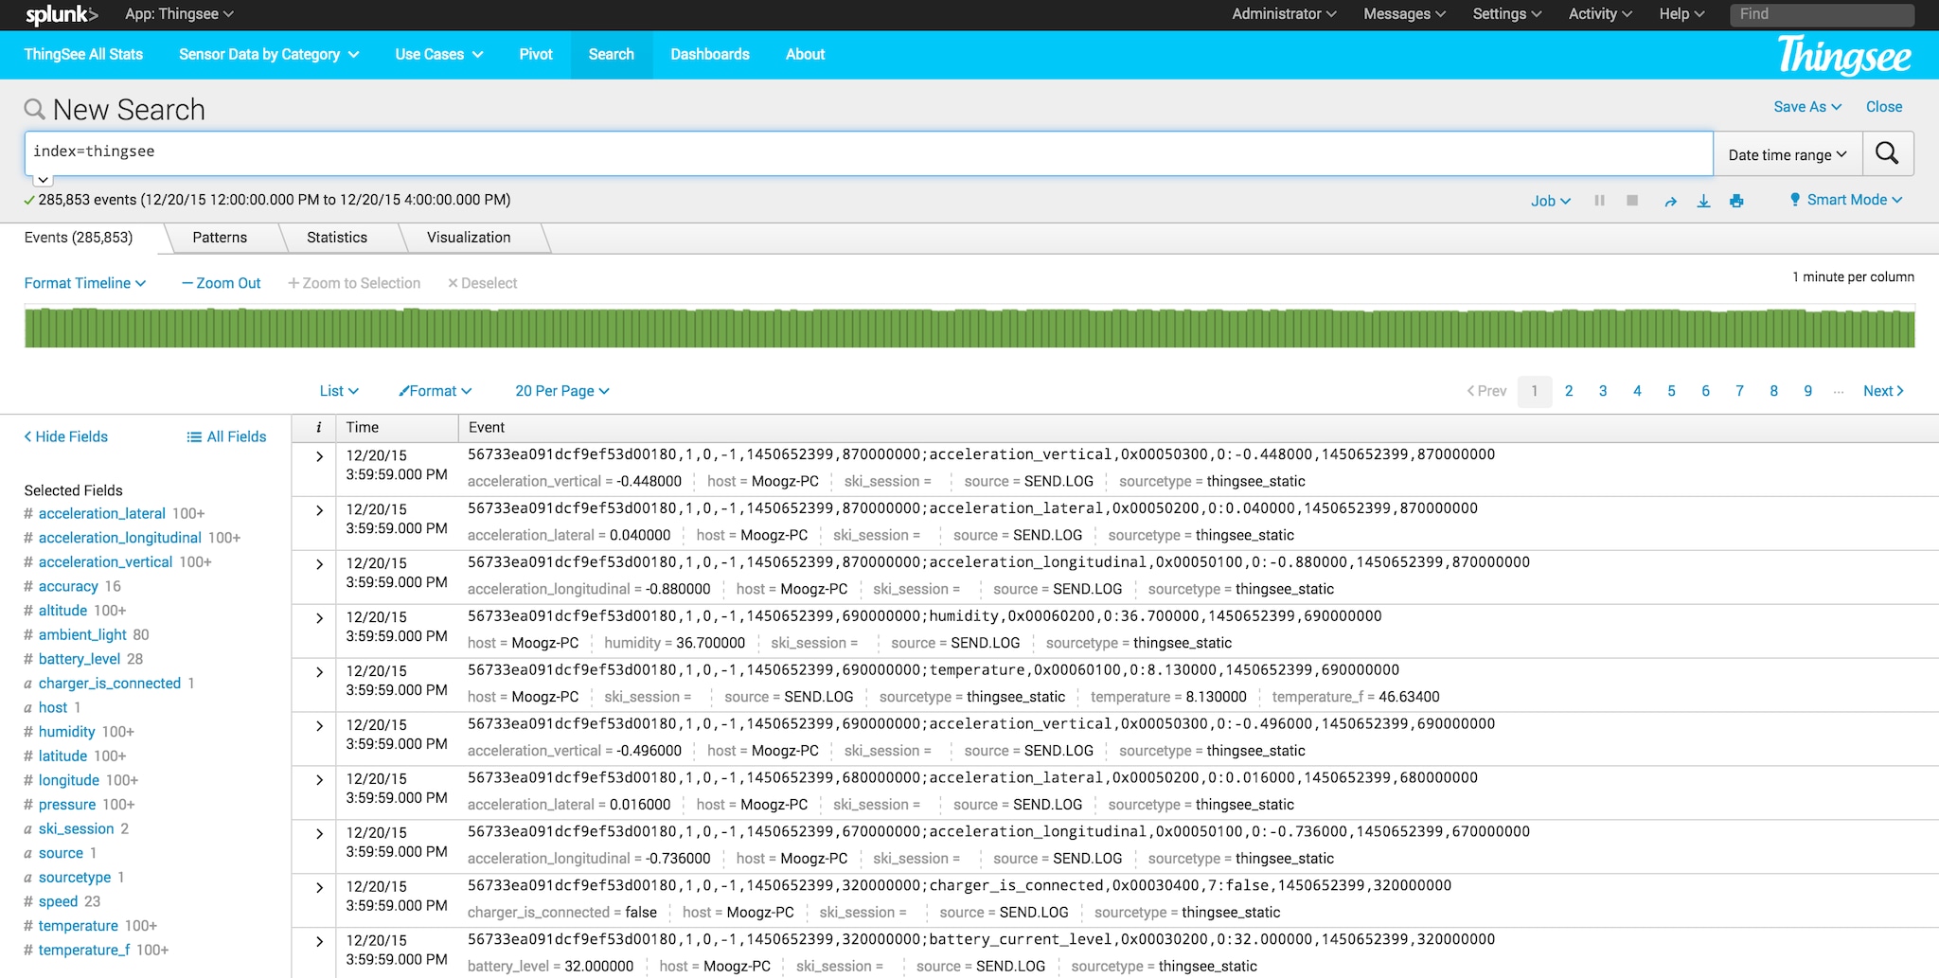The image size is (1939, 978).
Task: Open the Administrator menu
Action: [x=1284, y=14]
